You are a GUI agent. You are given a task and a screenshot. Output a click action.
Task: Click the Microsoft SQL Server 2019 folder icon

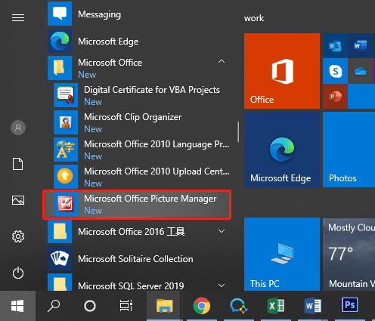point(60,282)
